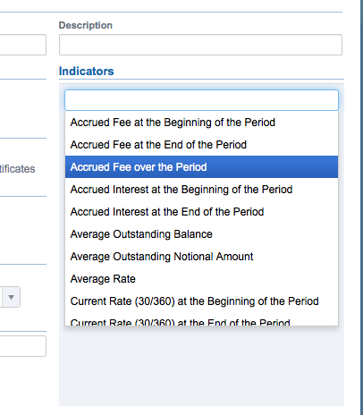The width and height of the screenshot is (363, 415).
Task: Select Accrued Fee at the End of the Period
Action: (x=201, y=145)
